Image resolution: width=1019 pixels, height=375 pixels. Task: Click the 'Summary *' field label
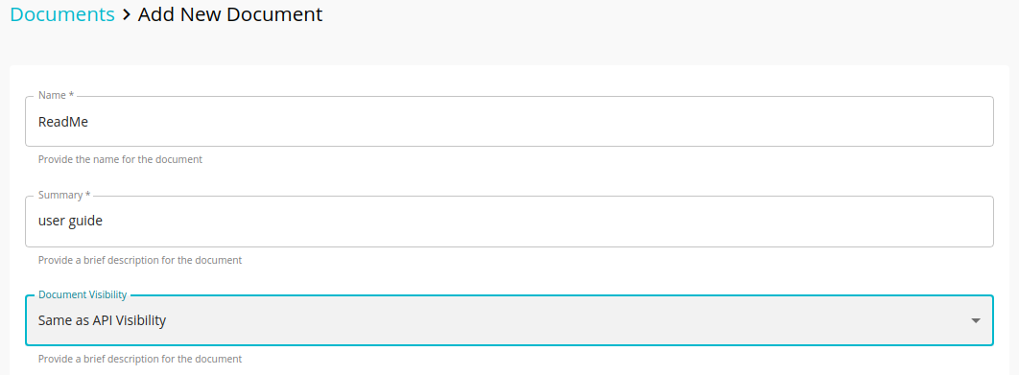pos(64,195)
